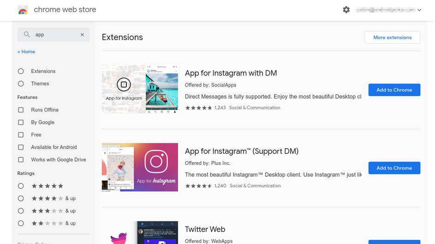Screen dimensions: 435x244
Task: Go back via the « Home link
Action: click(x=26, y=52)
